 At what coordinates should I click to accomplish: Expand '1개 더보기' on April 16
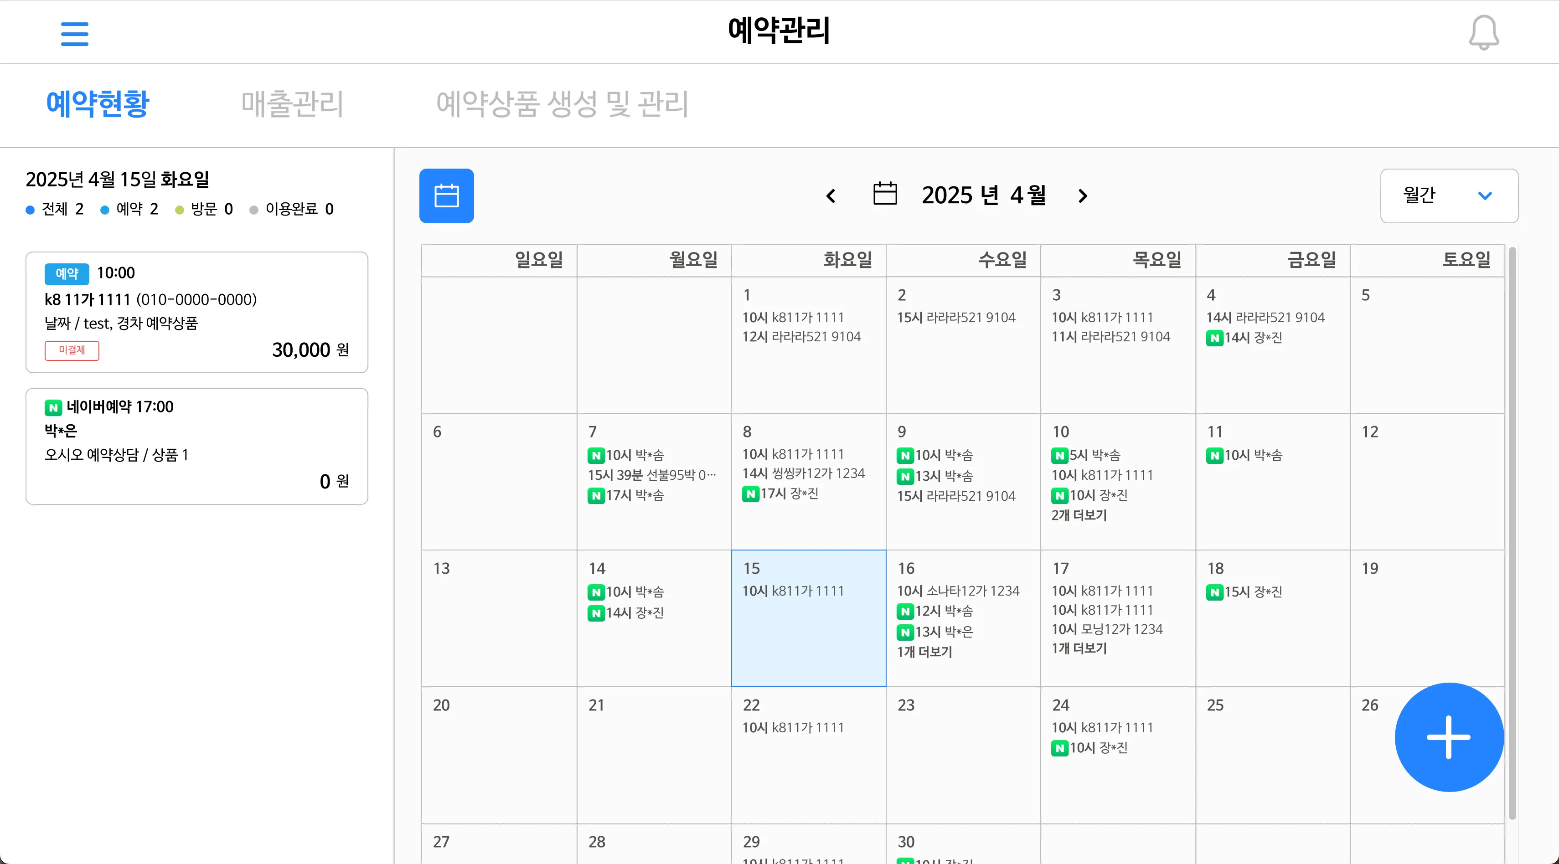tap(924, 652)
